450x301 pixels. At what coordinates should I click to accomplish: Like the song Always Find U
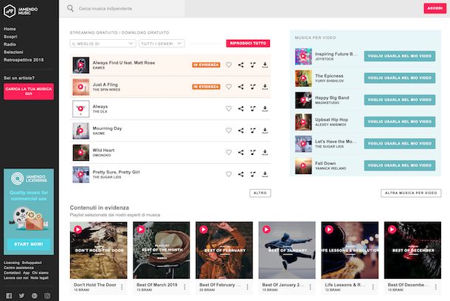pos(229,65)
